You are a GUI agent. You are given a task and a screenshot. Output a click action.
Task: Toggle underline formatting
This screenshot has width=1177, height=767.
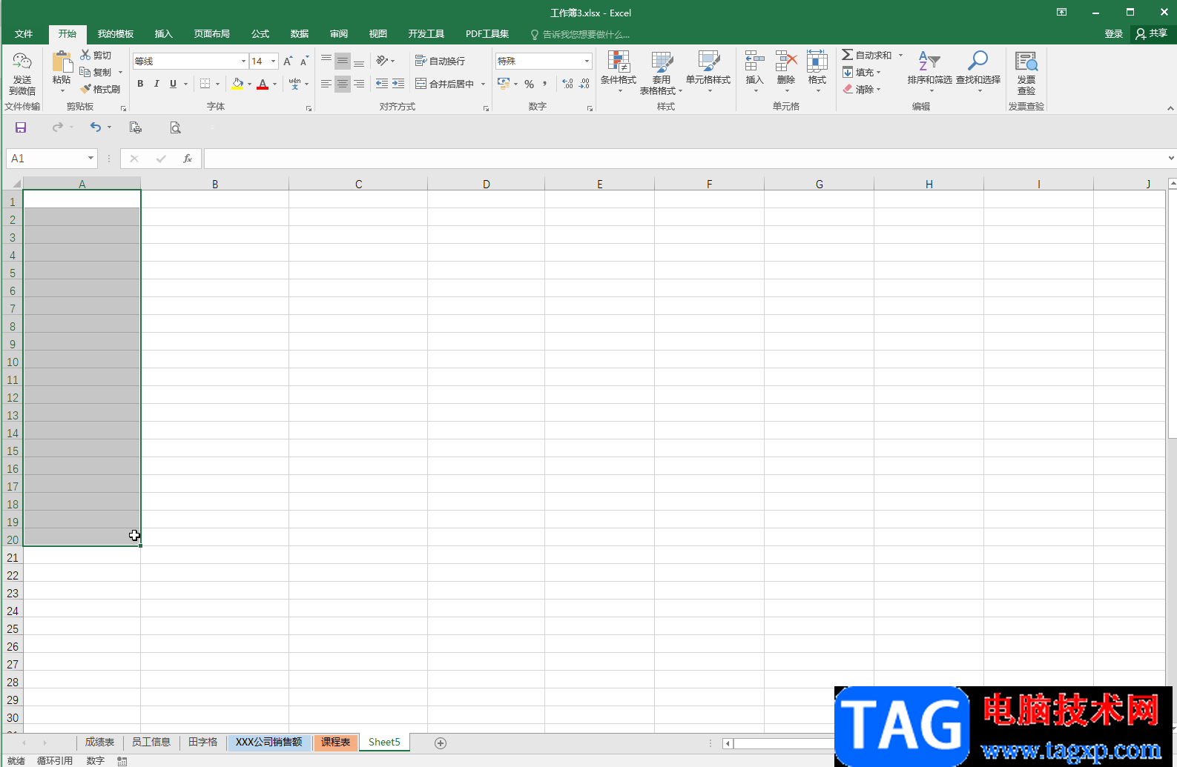[173, 84]
